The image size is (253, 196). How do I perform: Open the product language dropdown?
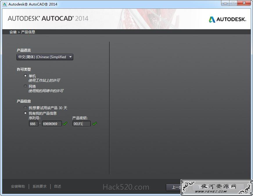[x=45, y=57]
